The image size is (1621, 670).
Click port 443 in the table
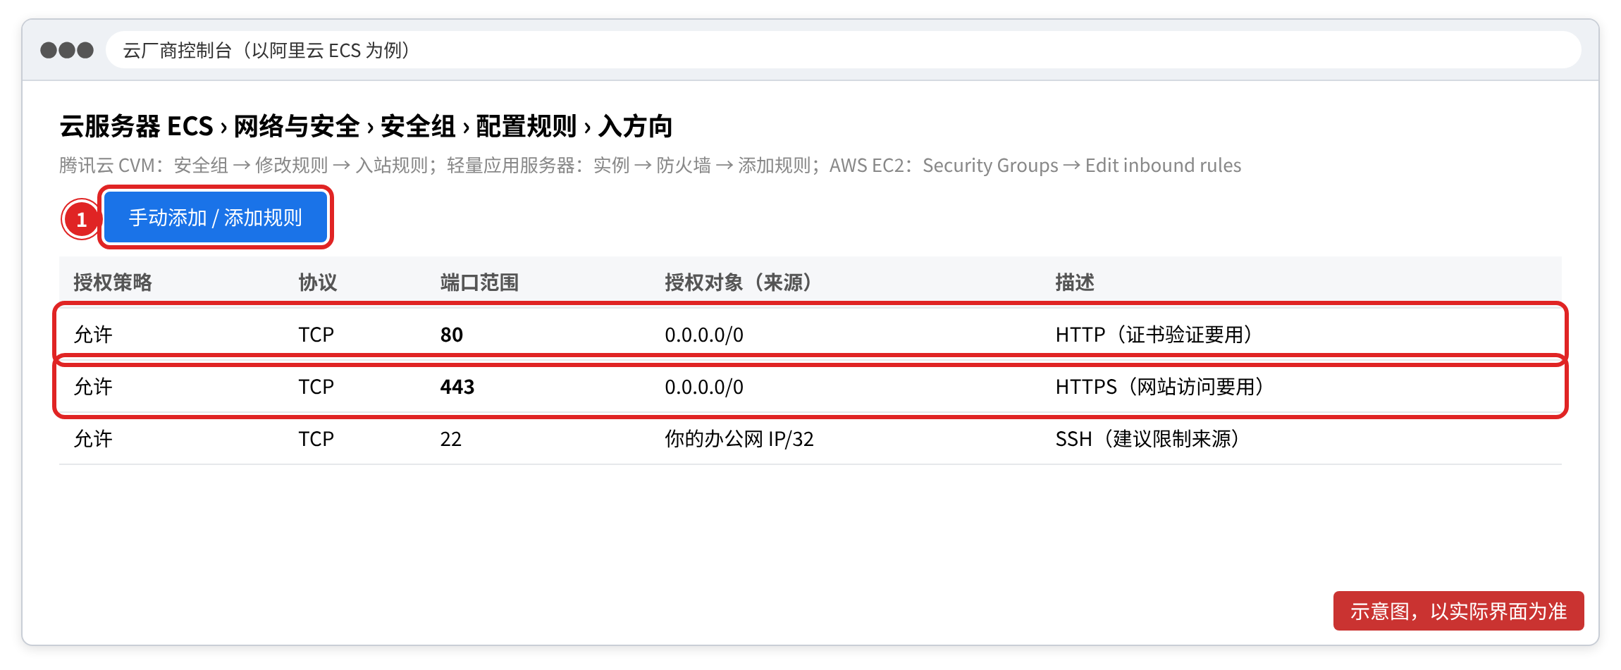(457, 387)
